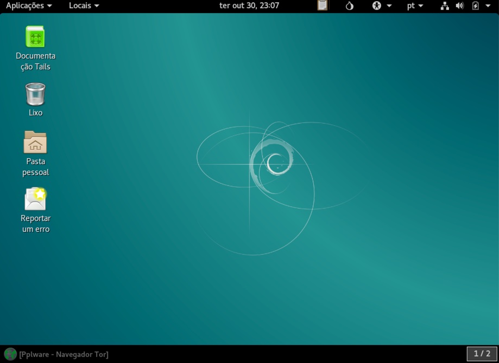The height and width of the screenshot is (363, 499).
Task: Expand the pt keyboard layout dropdown
Action: (x=415, y=5)
